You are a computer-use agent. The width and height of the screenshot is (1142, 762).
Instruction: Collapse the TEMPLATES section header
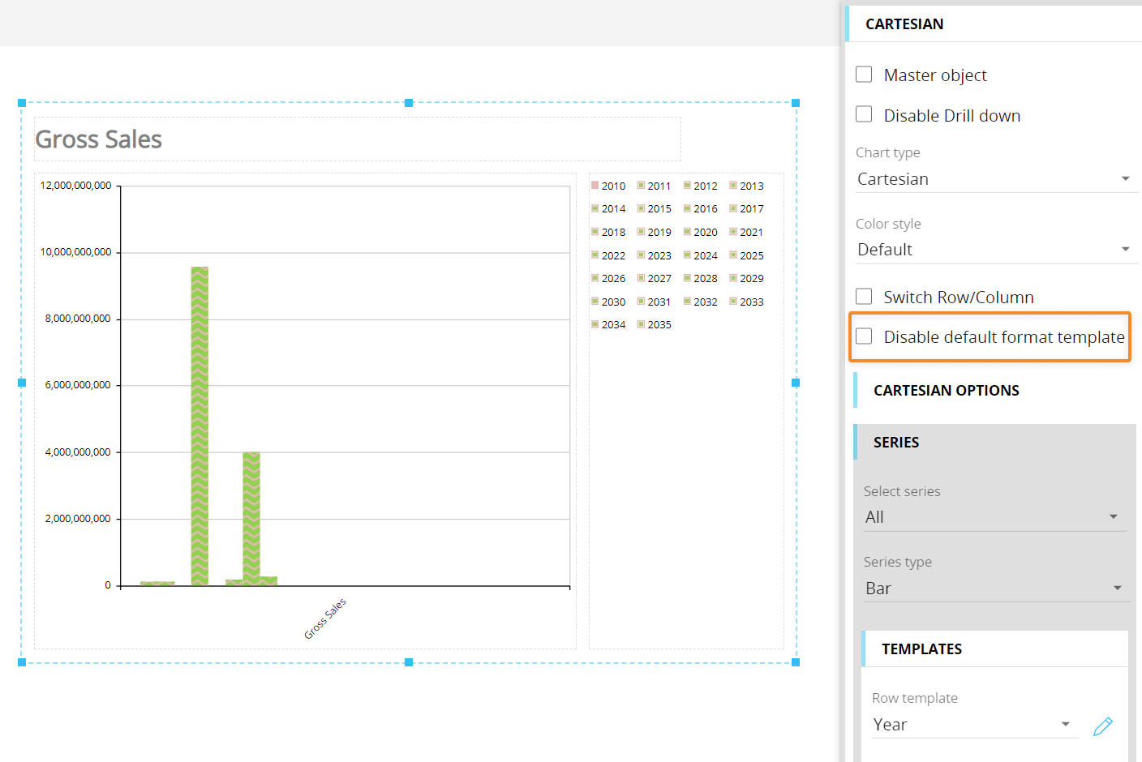pyautogui.click(x=994, y=649)
